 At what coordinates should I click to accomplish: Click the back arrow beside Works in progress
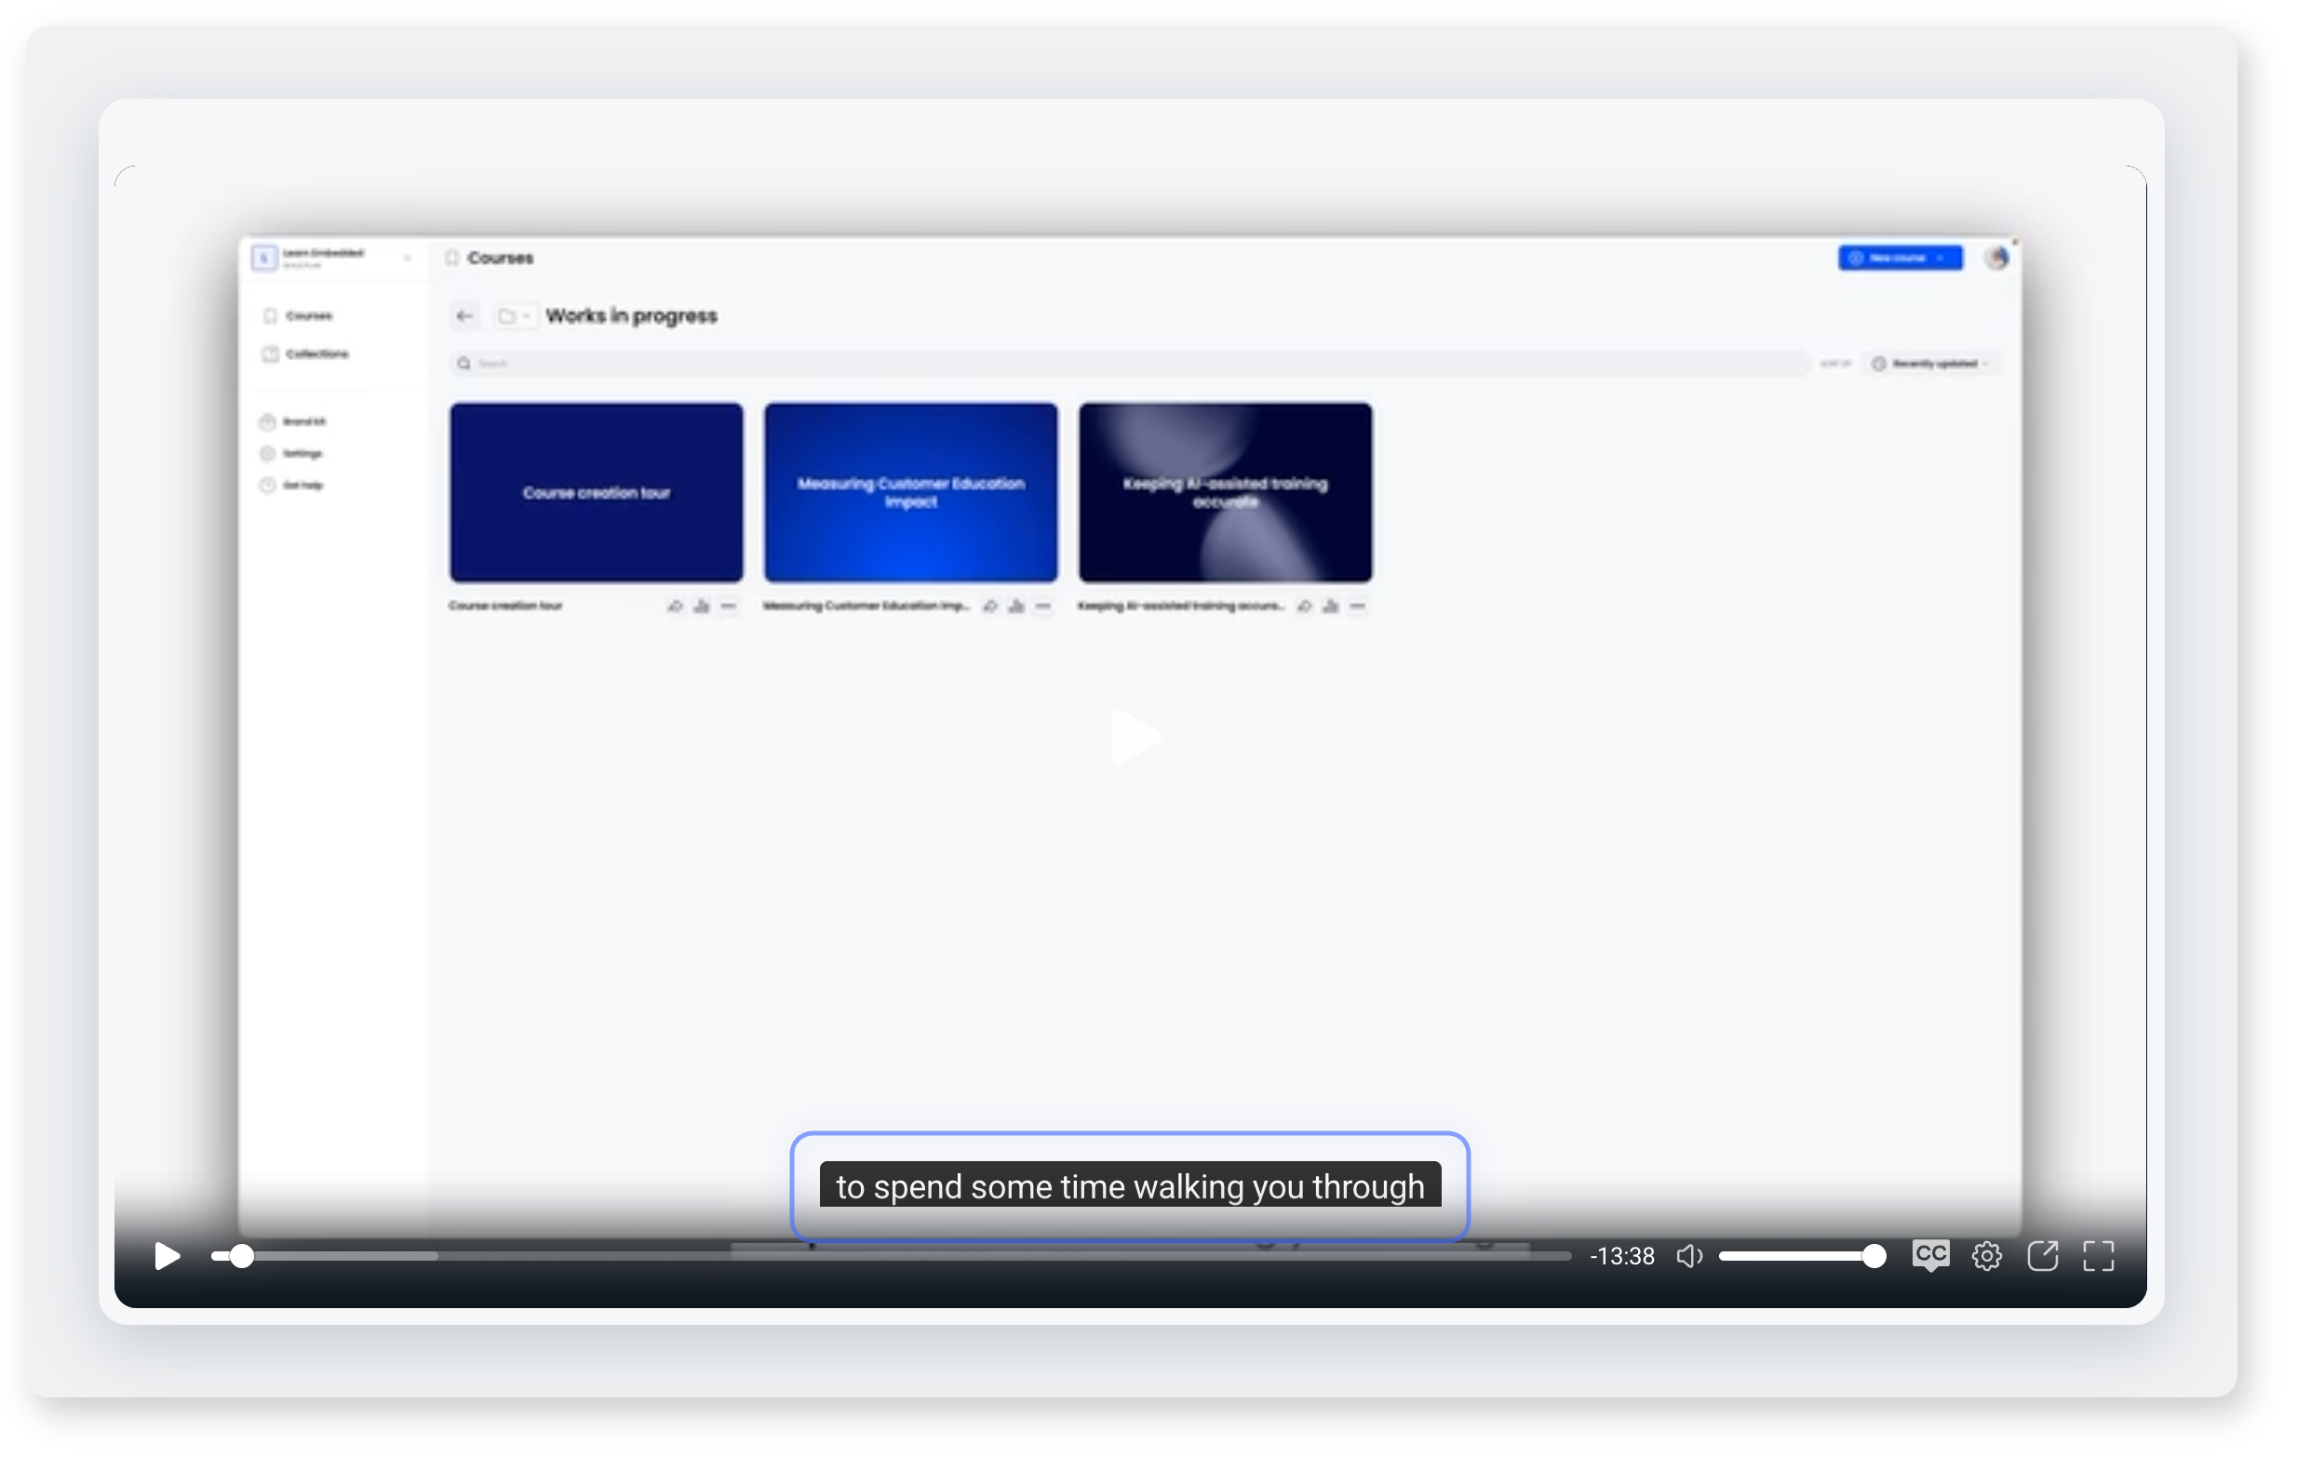464,315
